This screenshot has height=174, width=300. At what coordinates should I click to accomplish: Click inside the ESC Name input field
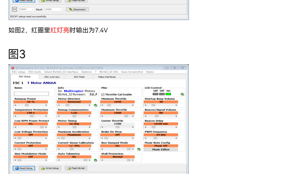point(31,94)
